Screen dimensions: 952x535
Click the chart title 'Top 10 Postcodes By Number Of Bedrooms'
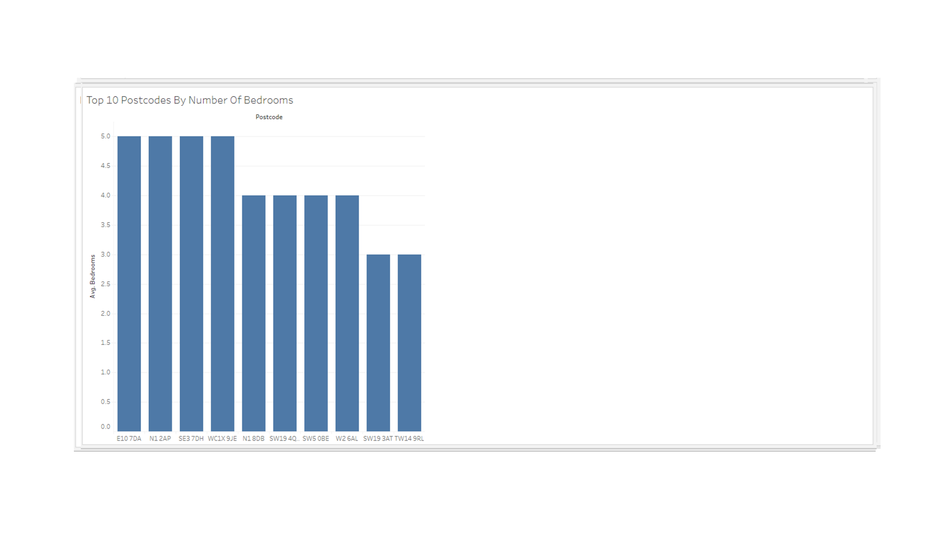pyautogui.click(x=190, y=100)
